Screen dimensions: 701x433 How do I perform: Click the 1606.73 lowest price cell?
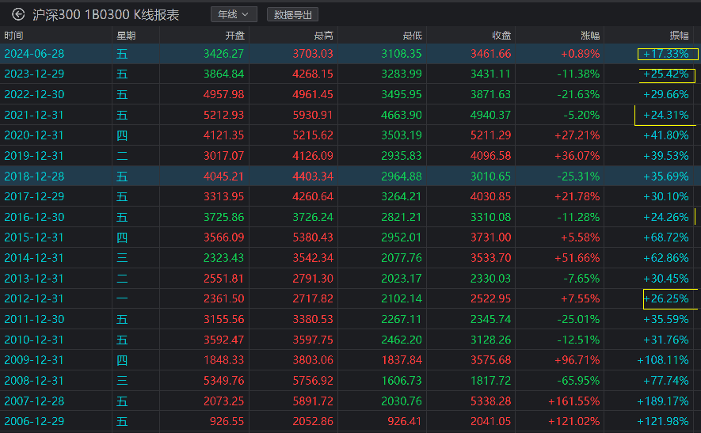point(402,380)
